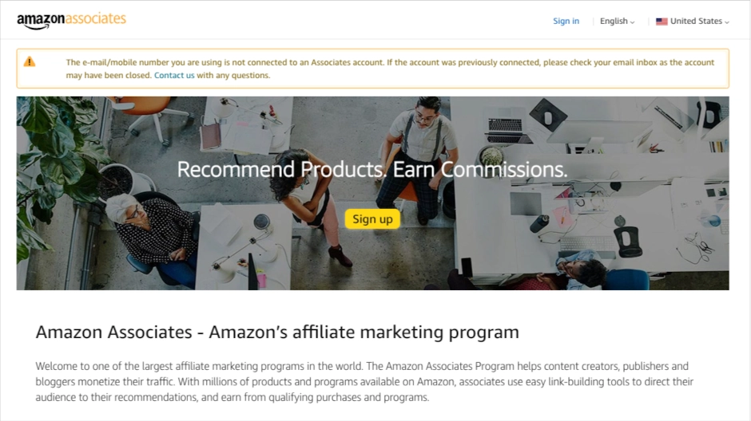Image resolution: width=751 pixels, height=421 pixels.
Task: Click the office hero banner image
Action: point(372,193)
